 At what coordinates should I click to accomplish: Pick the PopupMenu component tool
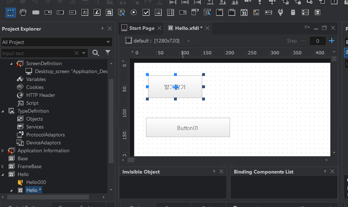[x=207, y=13]
